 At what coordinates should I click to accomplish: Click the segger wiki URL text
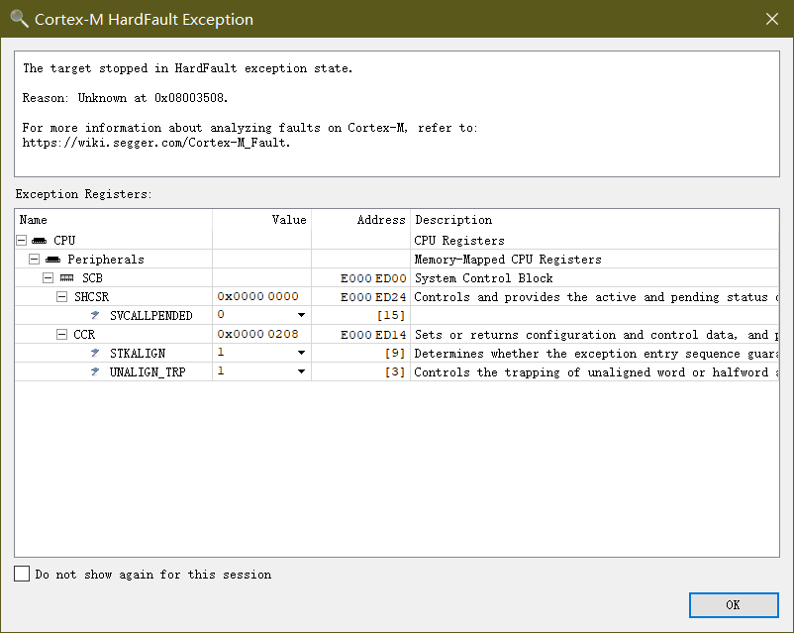pyautogui.click(x=156, y=143)
